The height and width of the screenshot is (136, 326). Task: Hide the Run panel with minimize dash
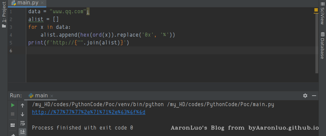(314, 96)
